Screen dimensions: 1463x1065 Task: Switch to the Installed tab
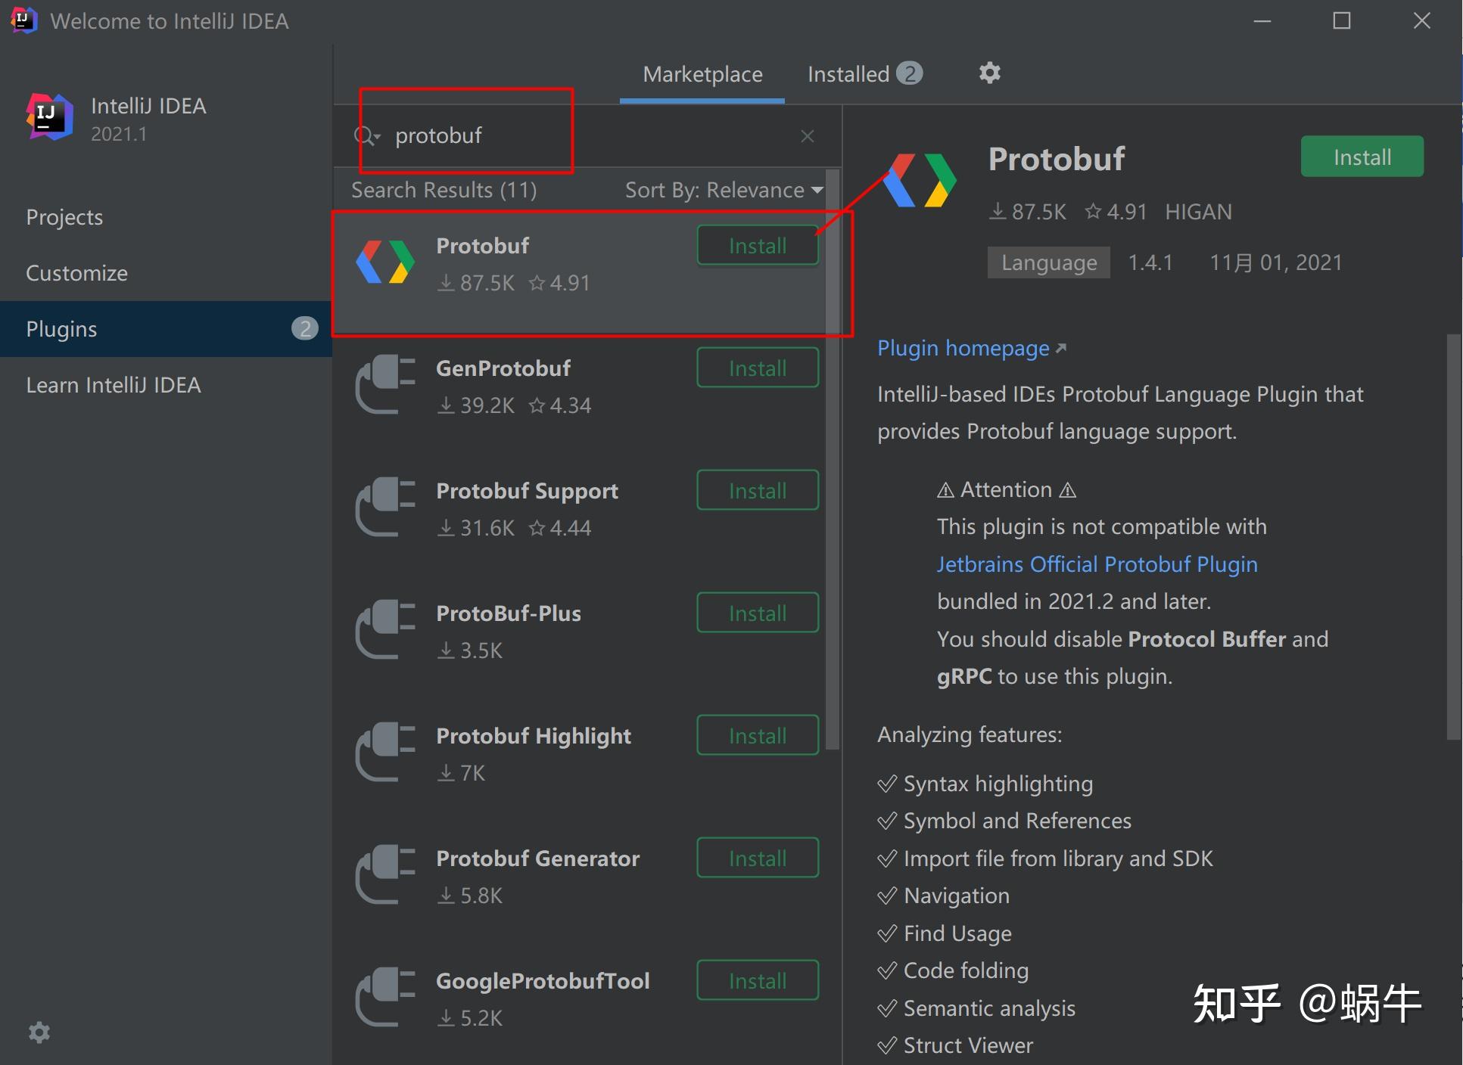pos(864,74)
